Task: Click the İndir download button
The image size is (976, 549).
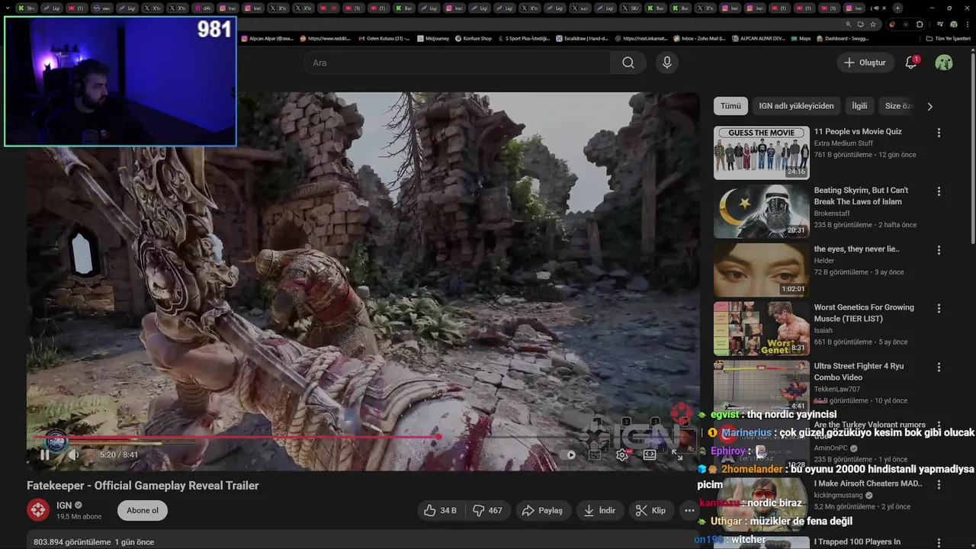Action: [599, 510]
